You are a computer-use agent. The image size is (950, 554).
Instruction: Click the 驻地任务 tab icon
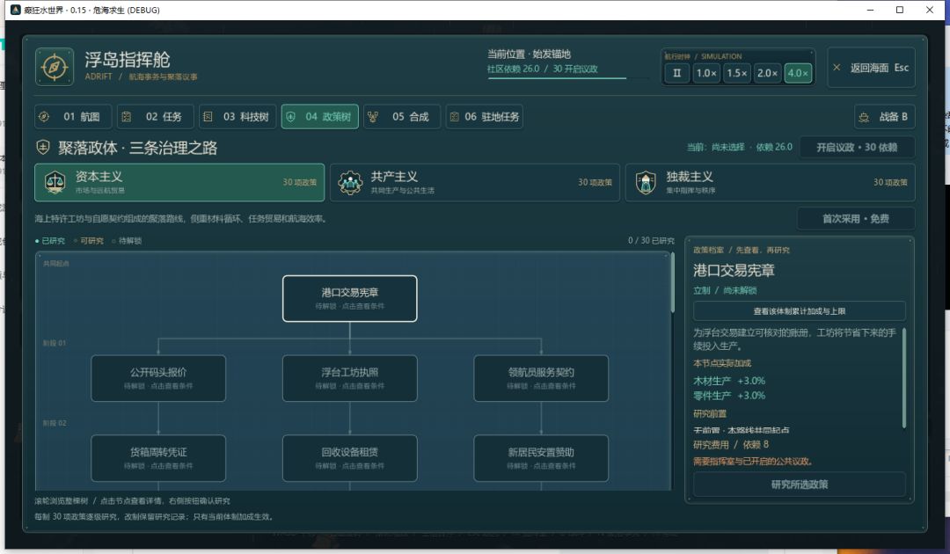(x=455, y=117)
